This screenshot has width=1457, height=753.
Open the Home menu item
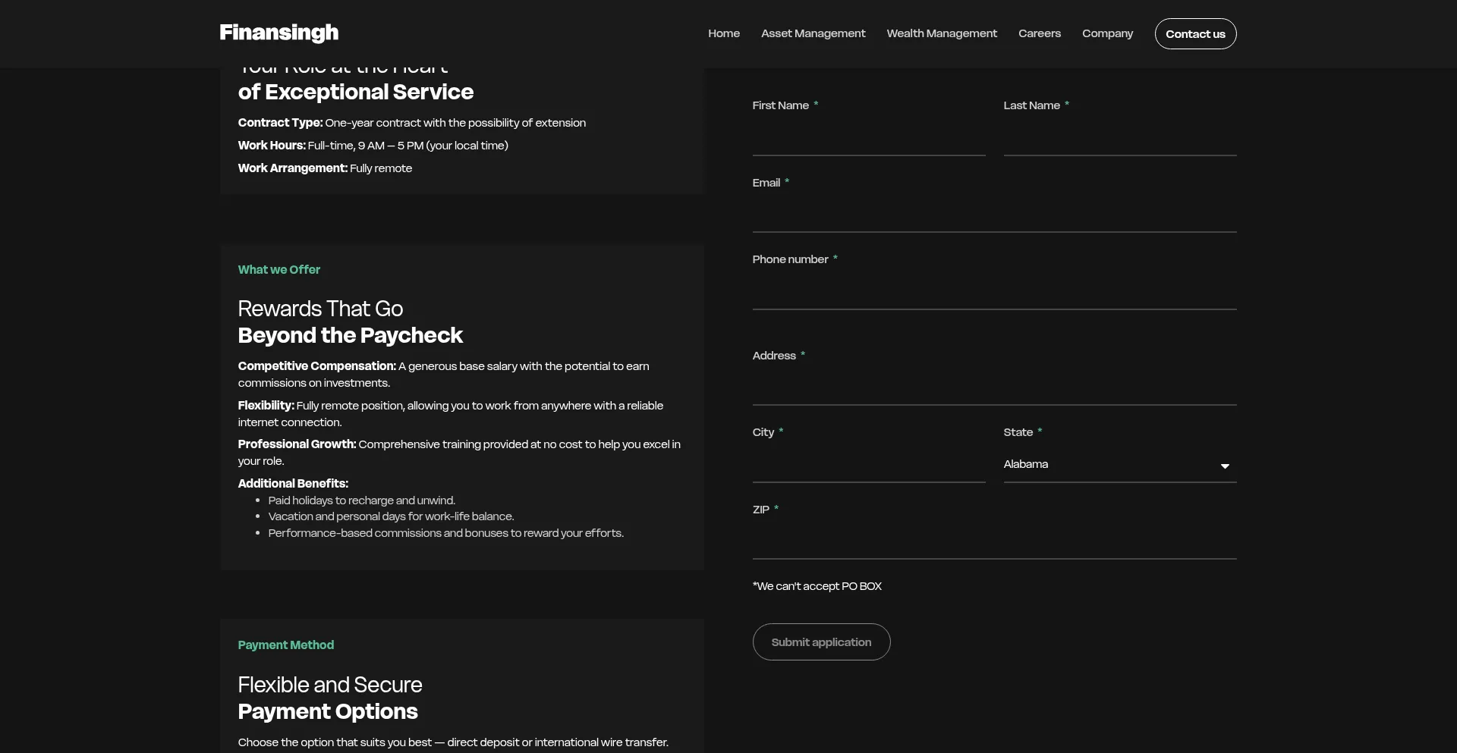tap(723, 33)
